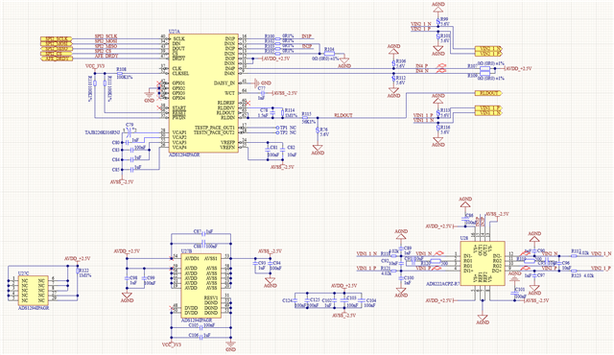Select capacitor C105 below U27B
This screenshot has width=614, height=355.
(x=201, y=328)
